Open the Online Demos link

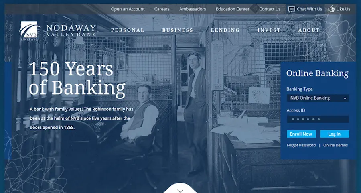click(x=335, y=145)
